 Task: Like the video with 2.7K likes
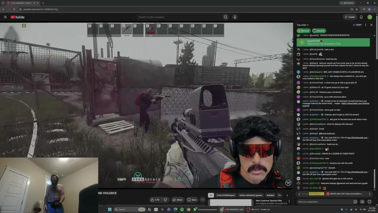(x=155, y=200)
